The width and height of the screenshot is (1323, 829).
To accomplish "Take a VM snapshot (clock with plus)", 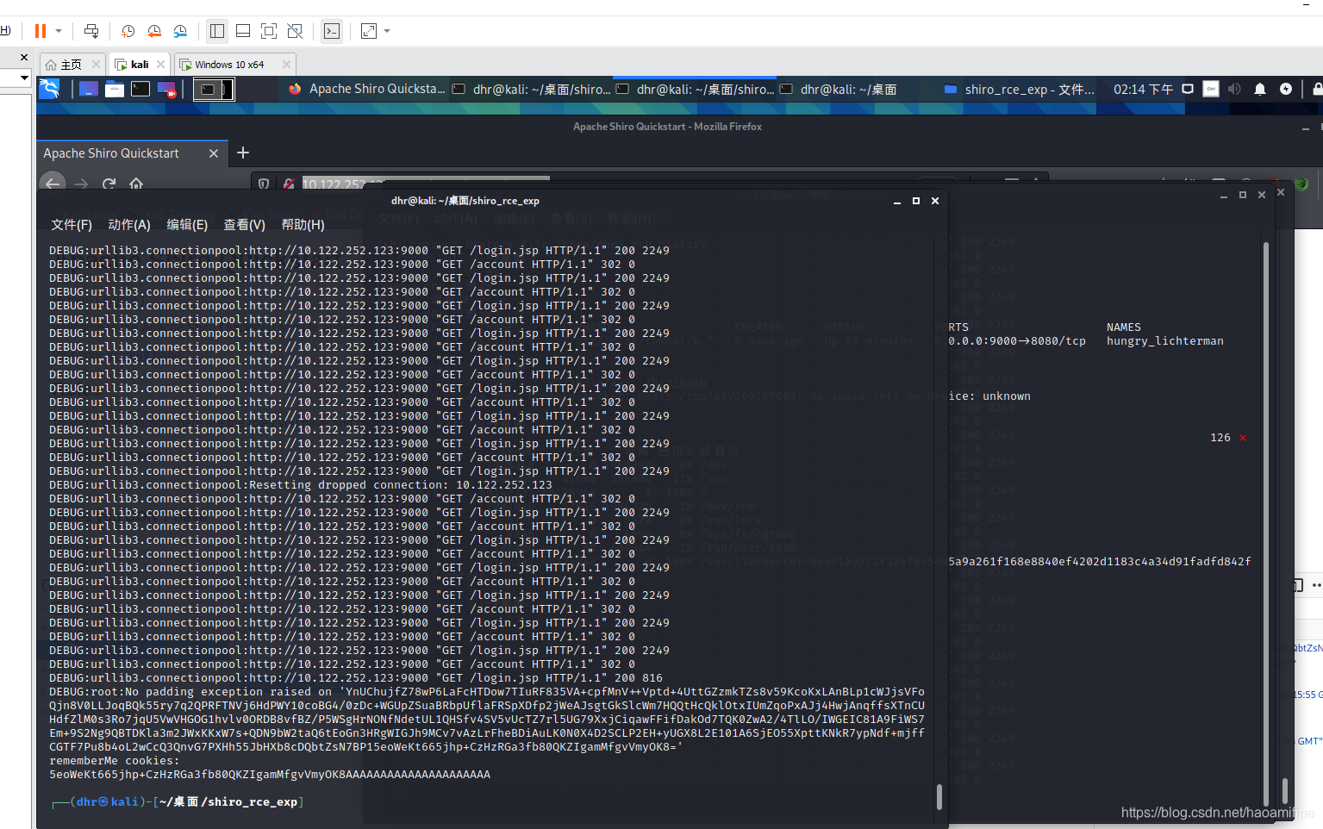I will [x=128, y=31].
